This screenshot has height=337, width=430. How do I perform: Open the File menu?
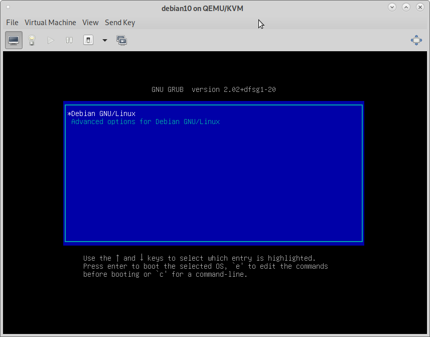click(12, 23)
